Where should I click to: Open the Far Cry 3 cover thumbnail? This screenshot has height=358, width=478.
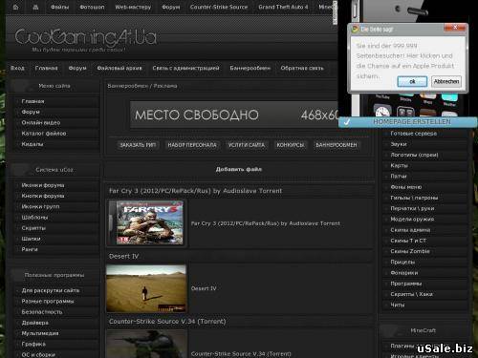point(146,222)
